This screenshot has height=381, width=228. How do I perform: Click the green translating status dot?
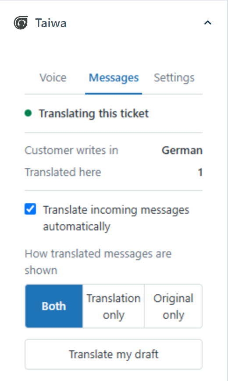tap(28, 113)
